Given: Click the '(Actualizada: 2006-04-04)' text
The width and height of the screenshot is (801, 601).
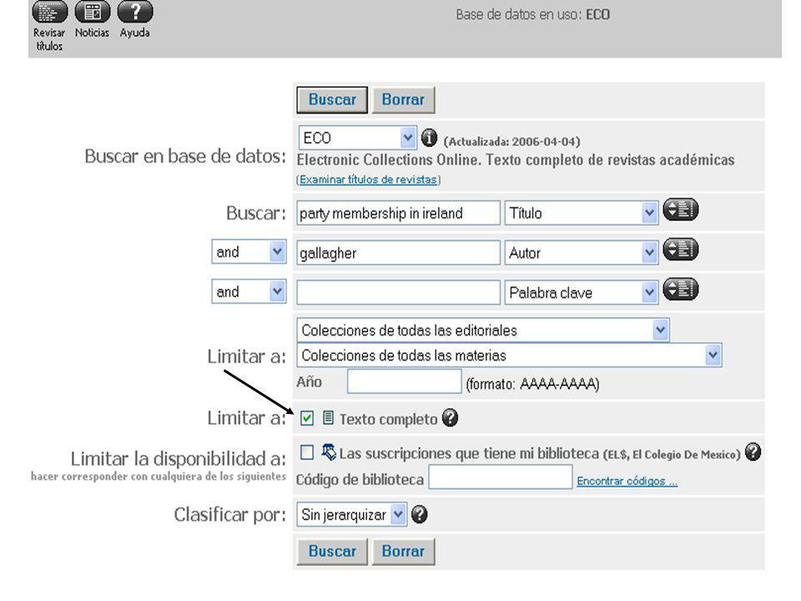Looking at the screenshot, I should tap(511, 141).
